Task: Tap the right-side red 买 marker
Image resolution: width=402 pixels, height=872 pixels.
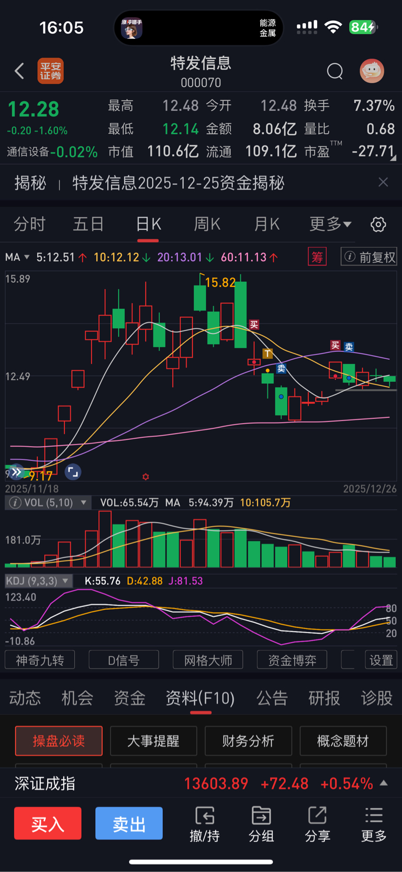Action: (x=335, y=345)
